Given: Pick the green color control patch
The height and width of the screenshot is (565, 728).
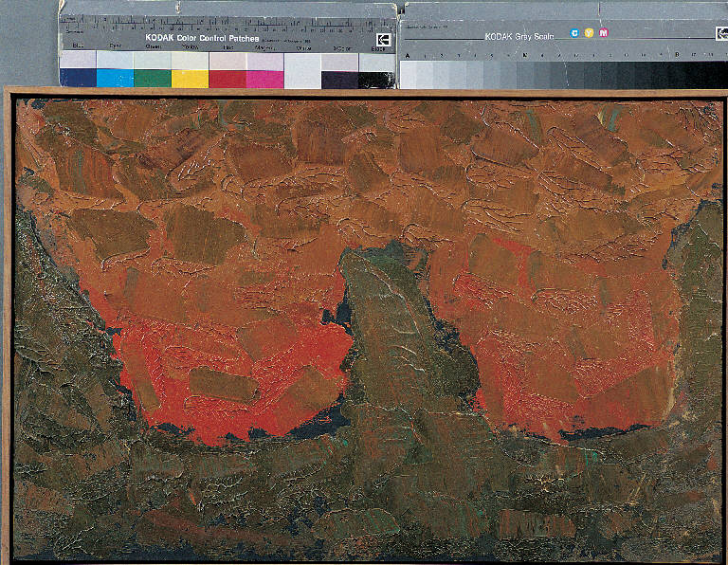Looking at the screenshot, I should pyautogui.click(x=152, y=78).
